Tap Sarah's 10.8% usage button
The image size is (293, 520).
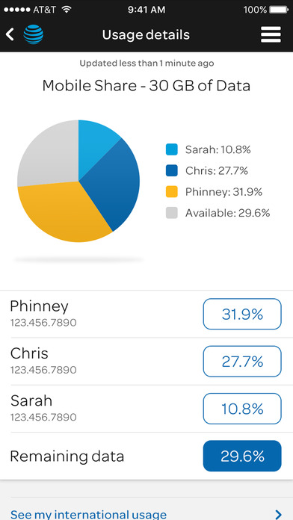(x=242, y=409)
